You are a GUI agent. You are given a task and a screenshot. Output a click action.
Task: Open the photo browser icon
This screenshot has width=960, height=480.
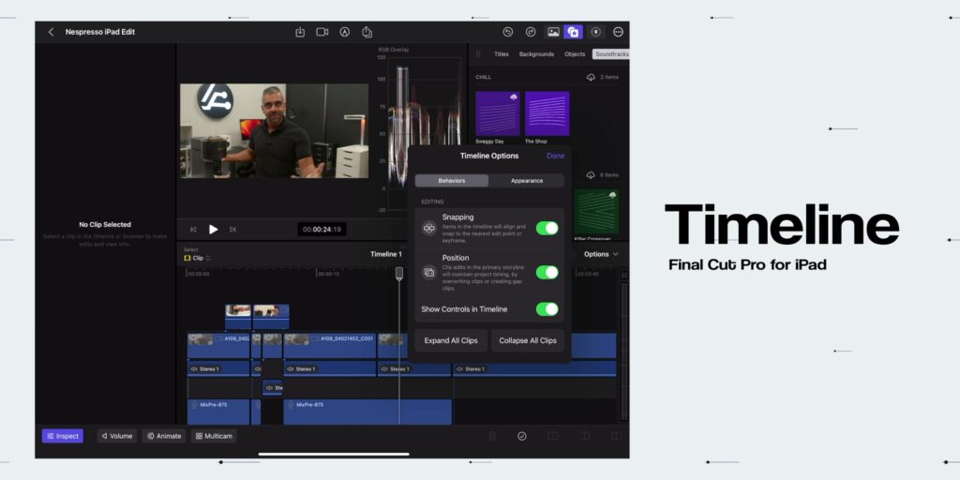tap(553, 32)
